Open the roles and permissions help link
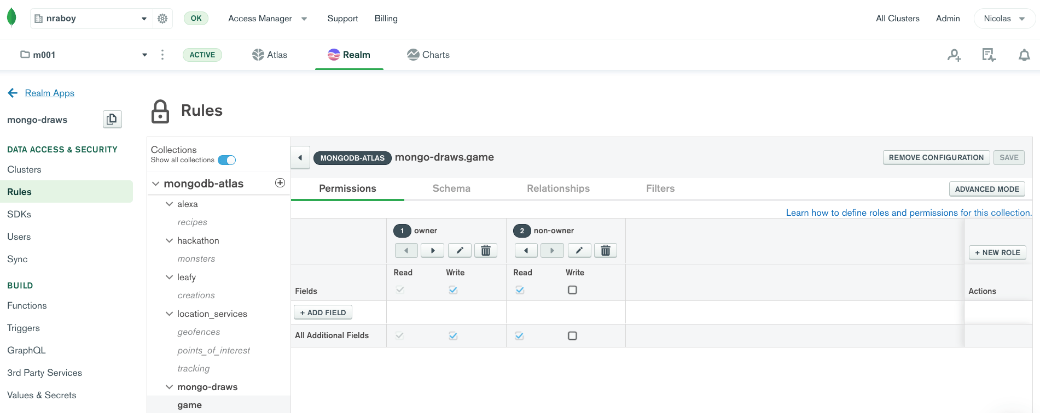 (x=909, y=213)
